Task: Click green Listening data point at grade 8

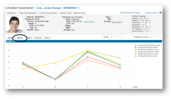Action: (120, 58)
